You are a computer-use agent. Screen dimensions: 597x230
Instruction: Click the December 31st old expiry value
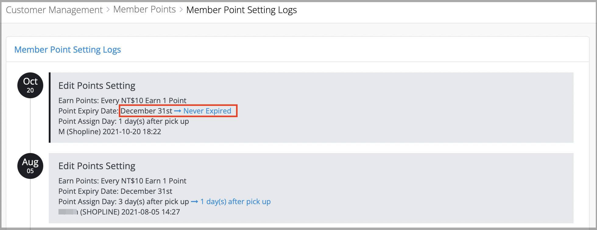[x=147, y=111]
